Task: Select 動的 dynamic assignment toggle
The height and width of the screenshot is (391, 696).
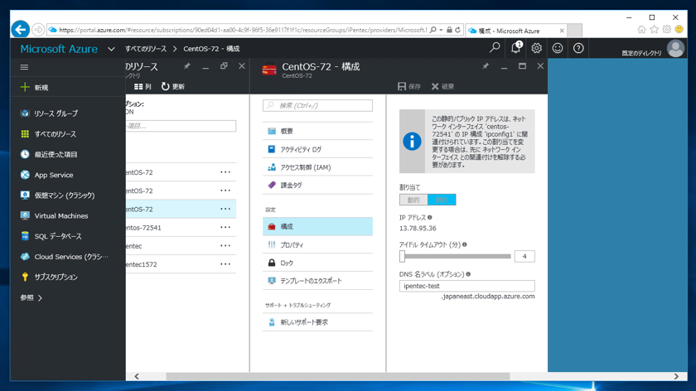Action: click(x=413, y=200)
